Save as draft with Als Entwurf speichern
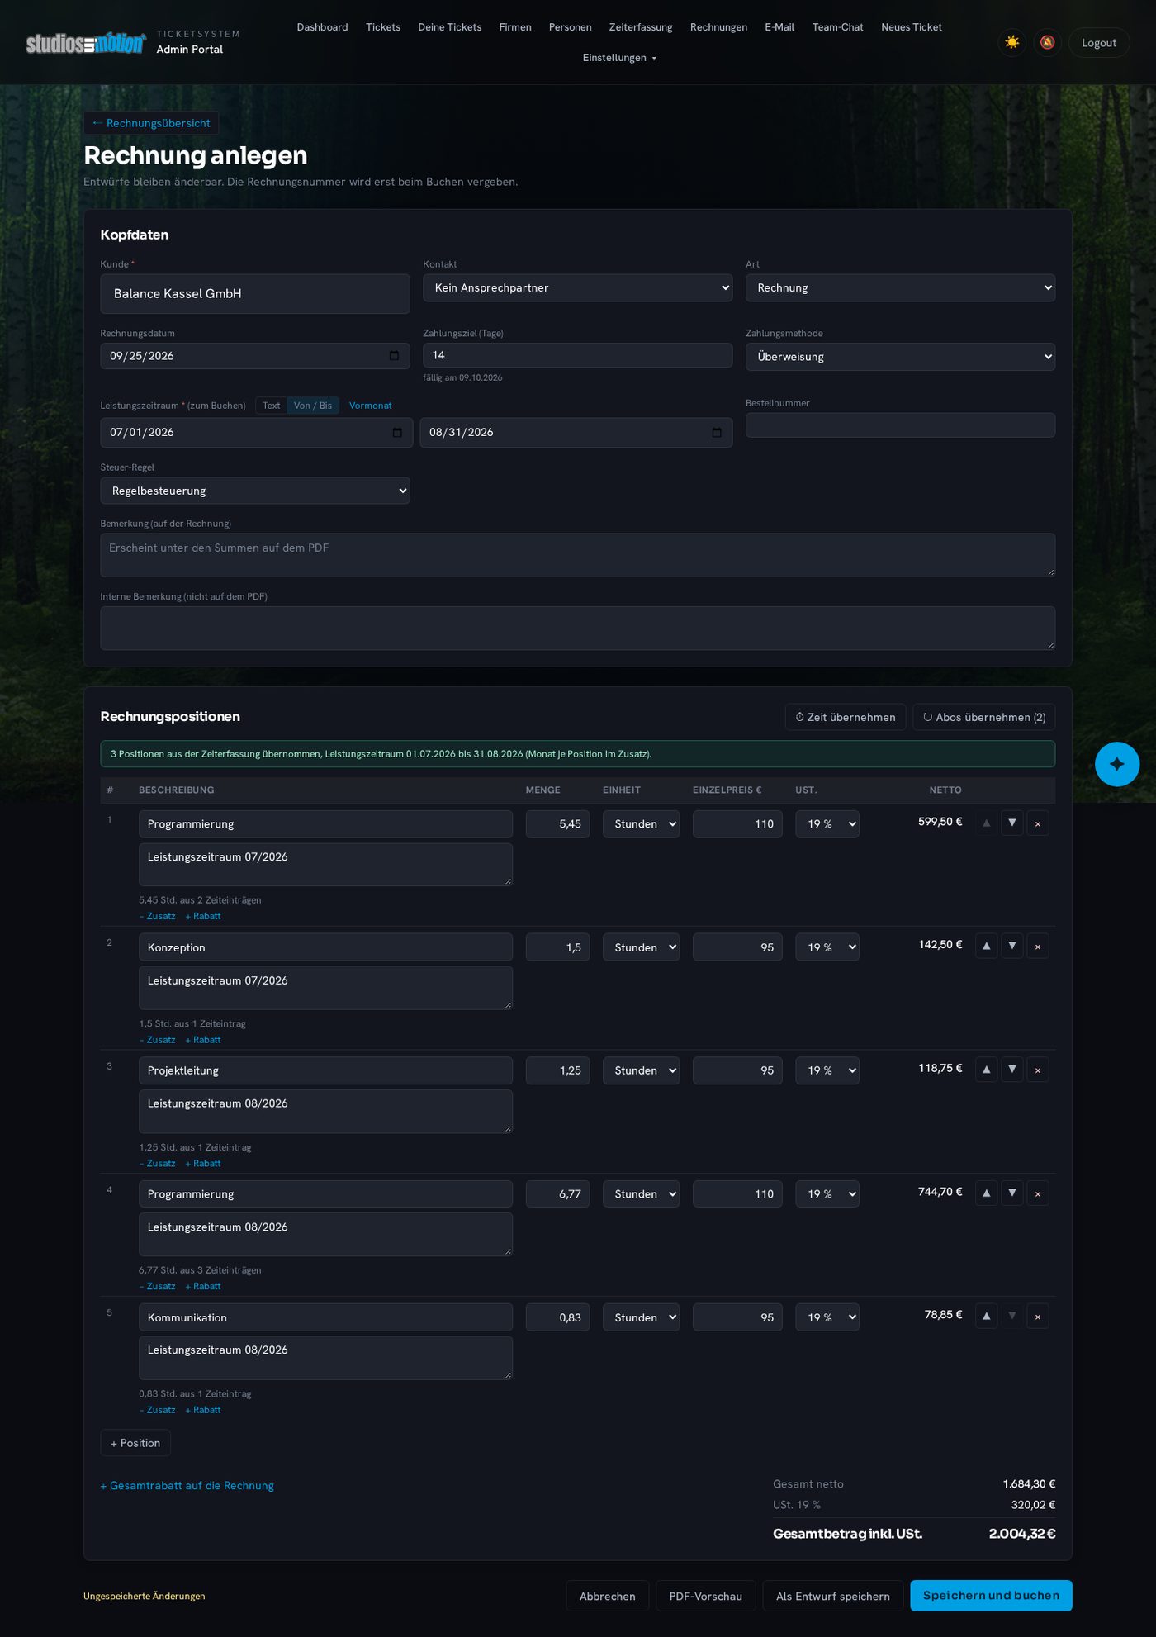Screen dimensions: 1156x1637 [832, 1596]
